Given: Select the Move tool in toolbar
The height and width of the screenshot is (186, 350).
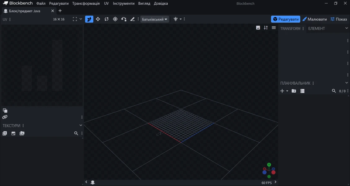Looking at the screenshot, I should [98, 19].
